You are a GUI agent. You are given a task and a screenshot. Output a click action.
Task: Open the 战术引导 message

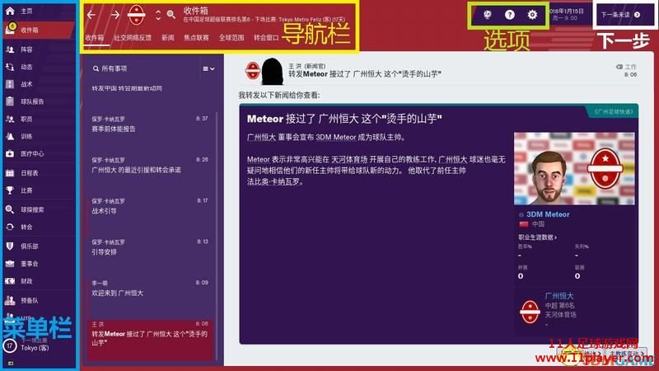pyautogui.click(x=150, y=206)
